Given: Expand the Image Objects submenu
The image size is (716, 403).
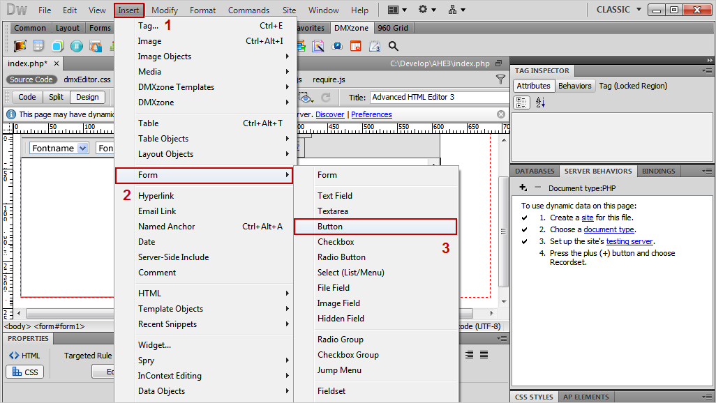Looking at the screenshot, I should click(x=204, y=56).
